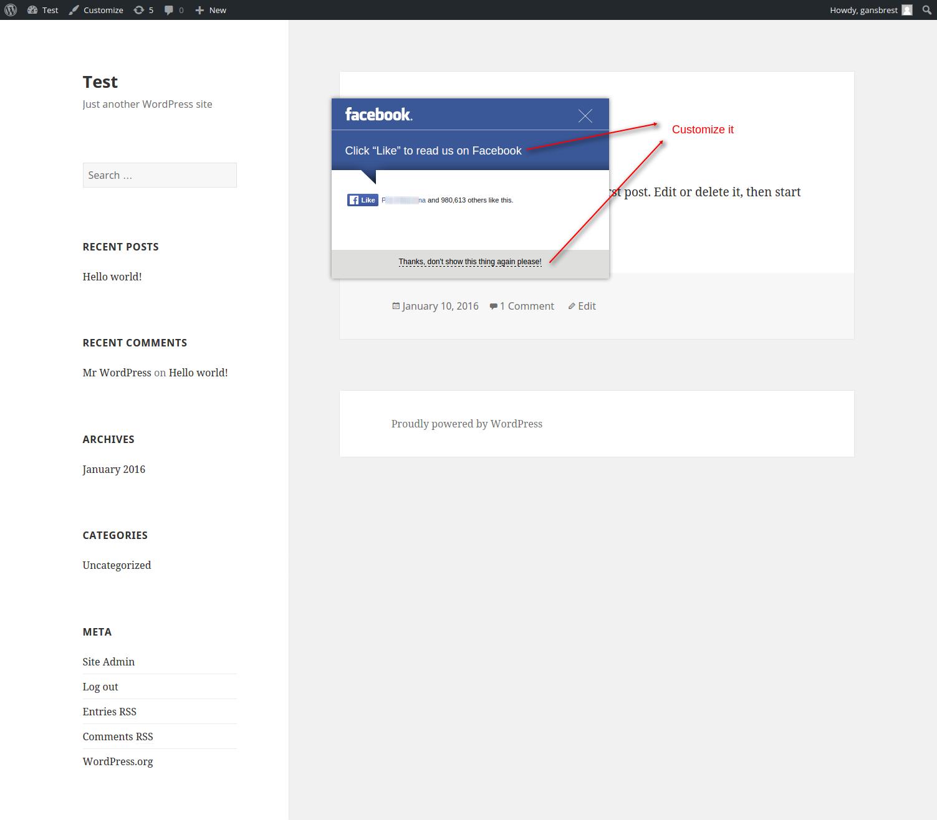Click the search magnifier icon in admin bar

[x=926, y=10]
